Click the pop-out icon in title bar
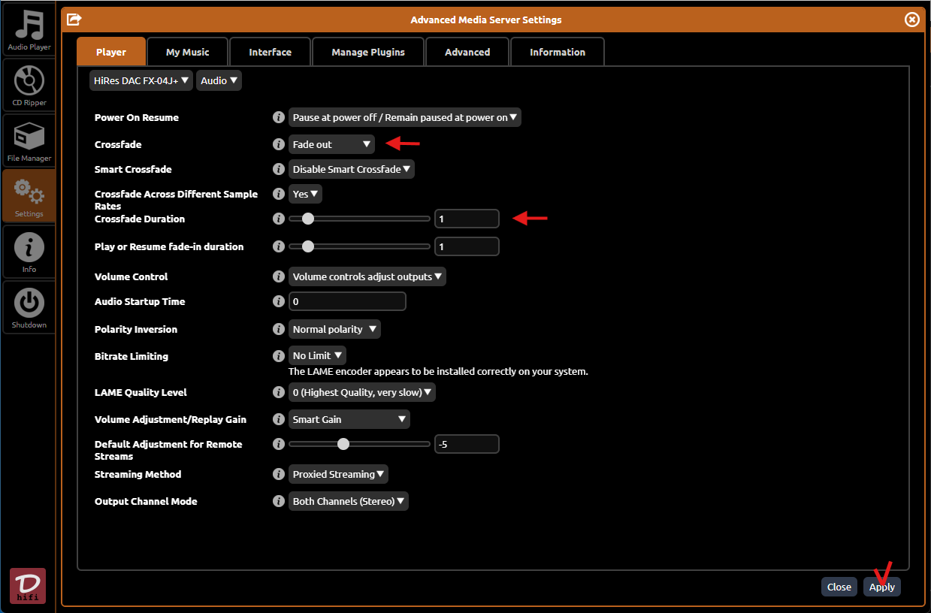The height and width of the screenshot is (613, 931). pyautogui.click(x=74, y=20)
